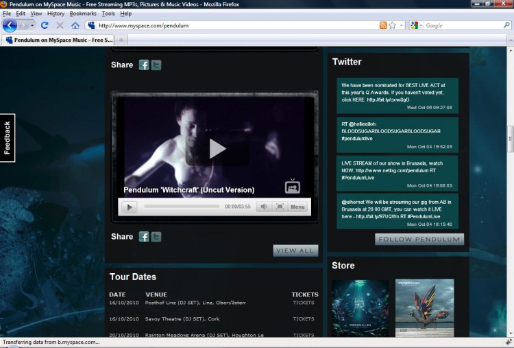Click the status bar icon at bottom right
This screenshot has height=348, width=514.
pyautogui.click(x=509, y=342)
